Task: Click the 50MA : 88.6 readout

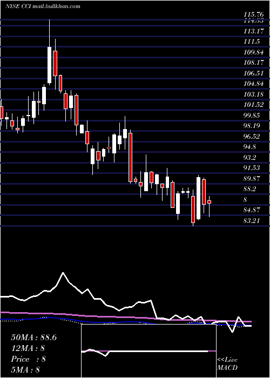Action: pyautogui.click(x=33, y=337)
